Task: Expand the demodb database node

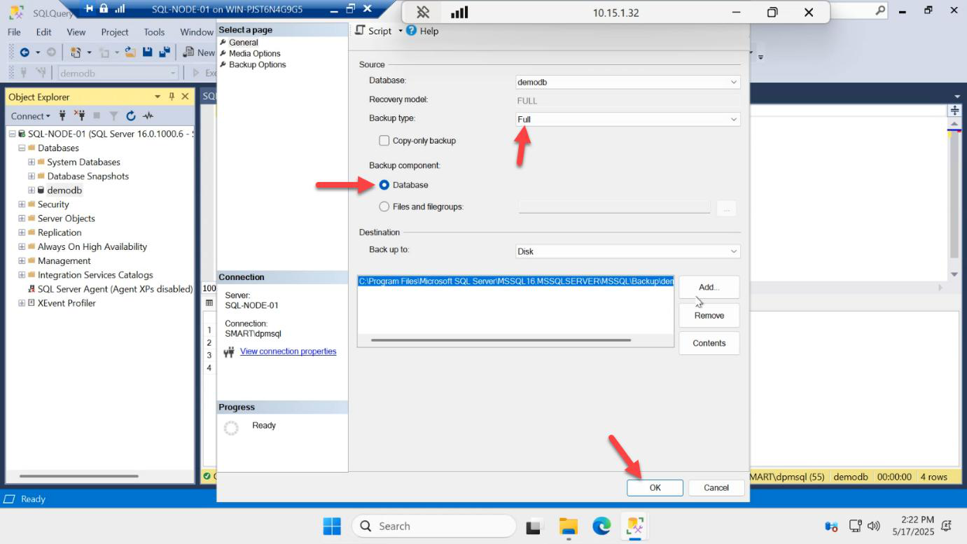Action: point(32,190)
